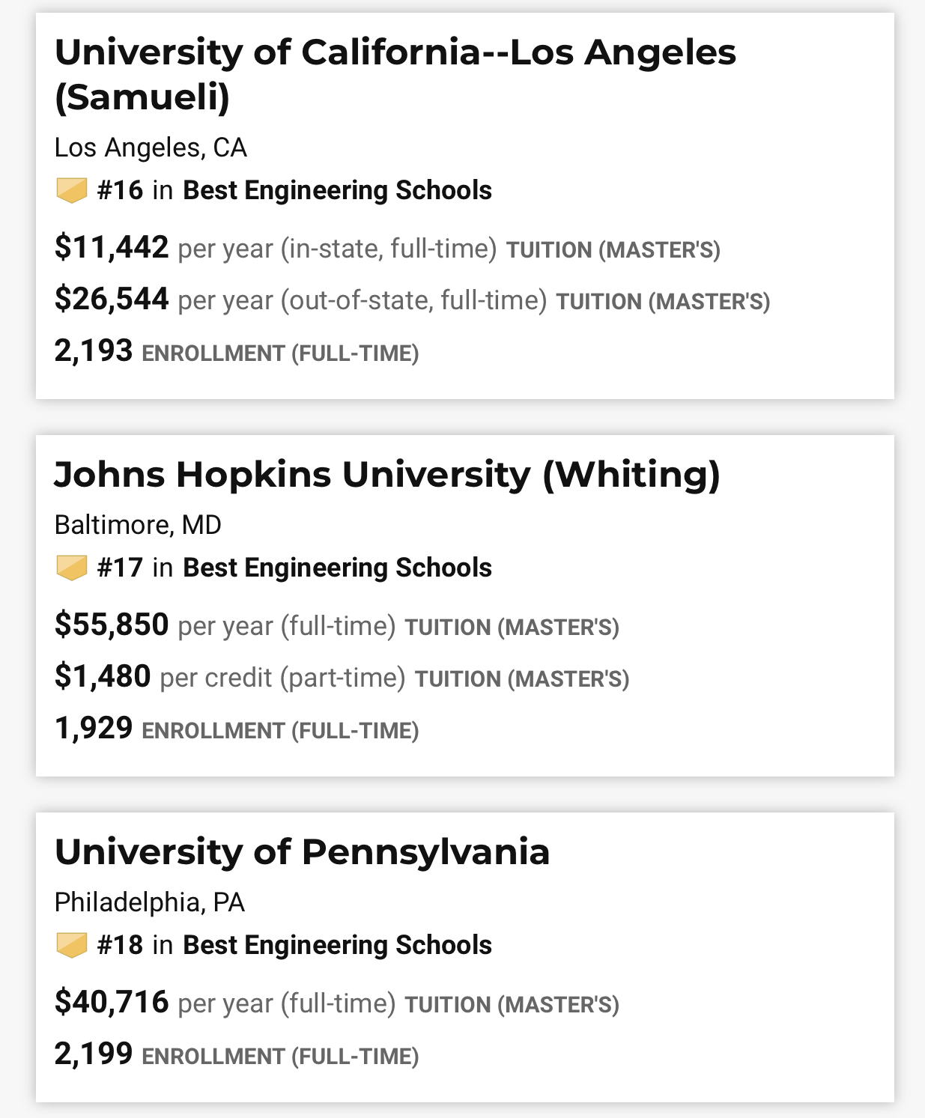
Task: Click Best Engineering Schools under Pennsylvania
Action: click(337, 945)
